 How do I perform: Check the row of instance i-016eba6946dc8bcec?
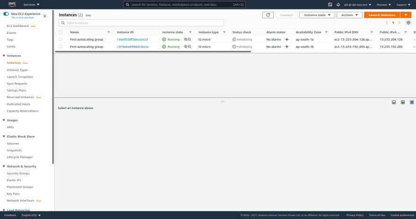coord(61,47)
